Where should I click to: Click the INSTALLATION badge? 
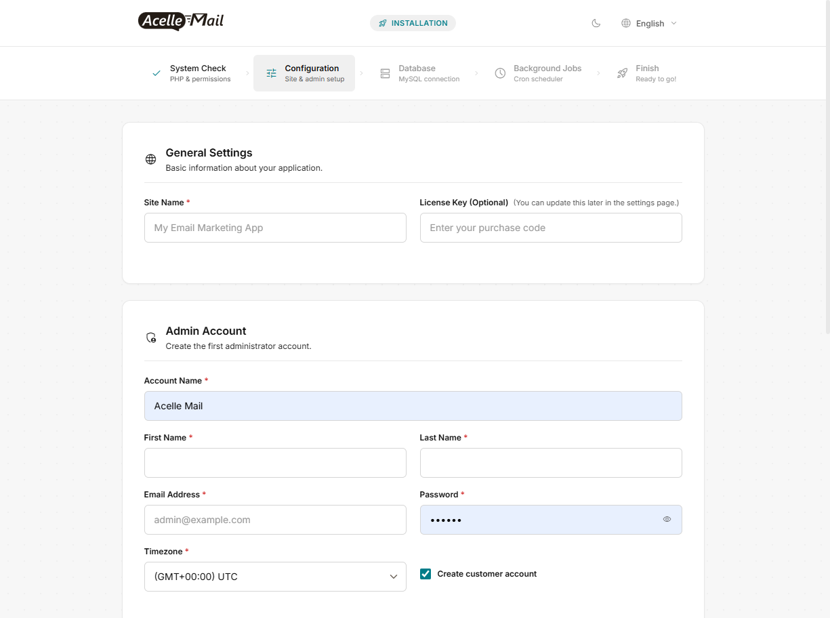tap(413, 23)
